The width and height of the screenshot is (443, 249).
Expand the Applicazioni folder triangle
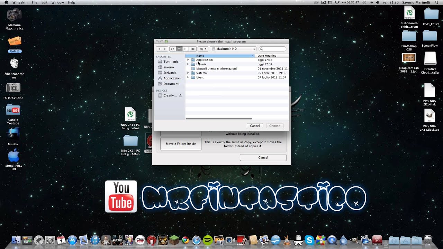188,60
